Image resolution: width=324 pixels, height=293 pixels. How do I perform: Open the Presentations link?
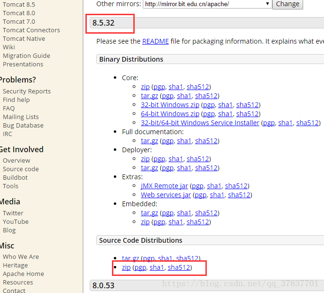click(x=23, y=64)
